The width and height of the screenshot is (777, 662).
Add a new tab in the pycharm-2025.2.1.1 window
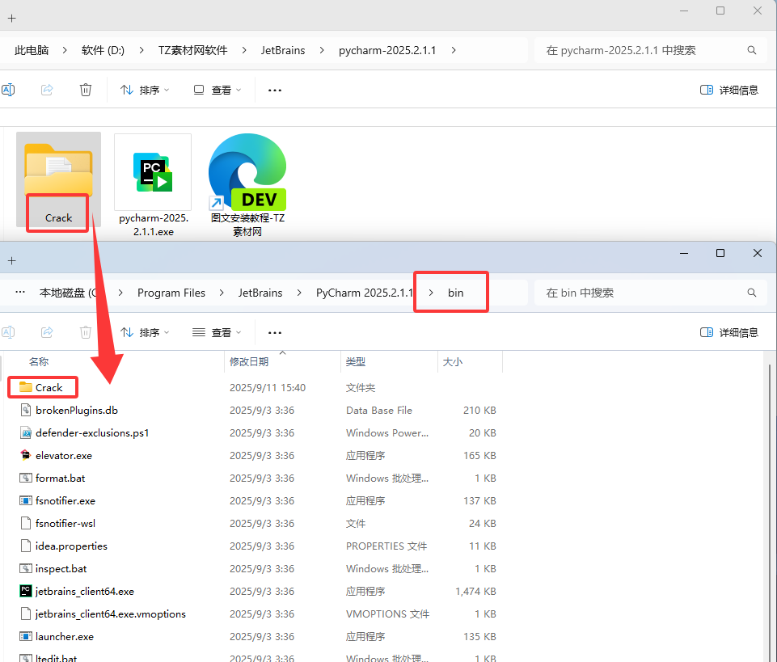tap(12, 19)
